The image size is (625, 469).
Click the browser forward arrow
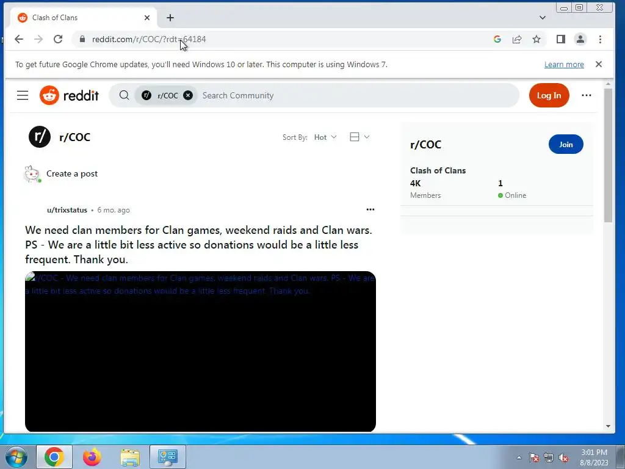(38, 39)
